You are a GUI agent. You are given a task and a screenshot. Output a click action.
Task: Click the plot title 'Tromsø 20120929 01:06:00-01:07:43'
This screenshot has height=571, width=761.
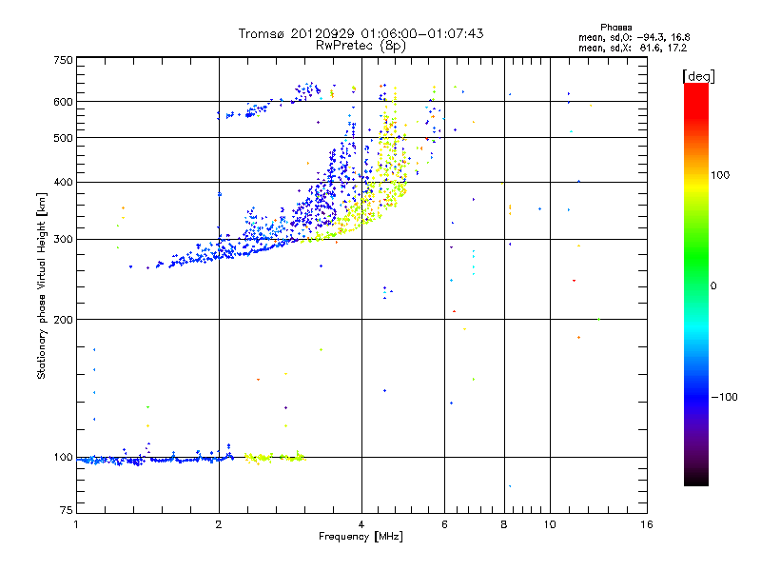(x=361, y=33)
